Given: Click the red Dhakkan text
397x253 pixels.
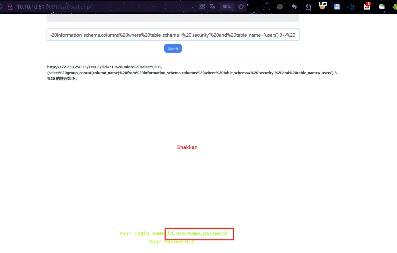Looking at the screenshot, I should click(x=187, y=147).
